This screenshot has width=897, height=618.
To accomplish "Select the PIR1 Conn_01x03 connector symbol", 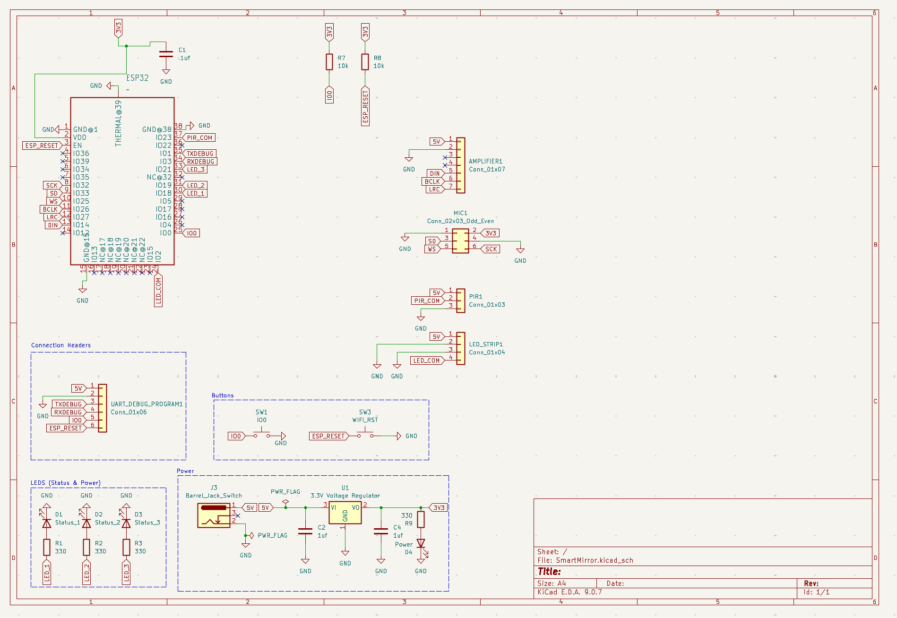I will coord(460,300).
